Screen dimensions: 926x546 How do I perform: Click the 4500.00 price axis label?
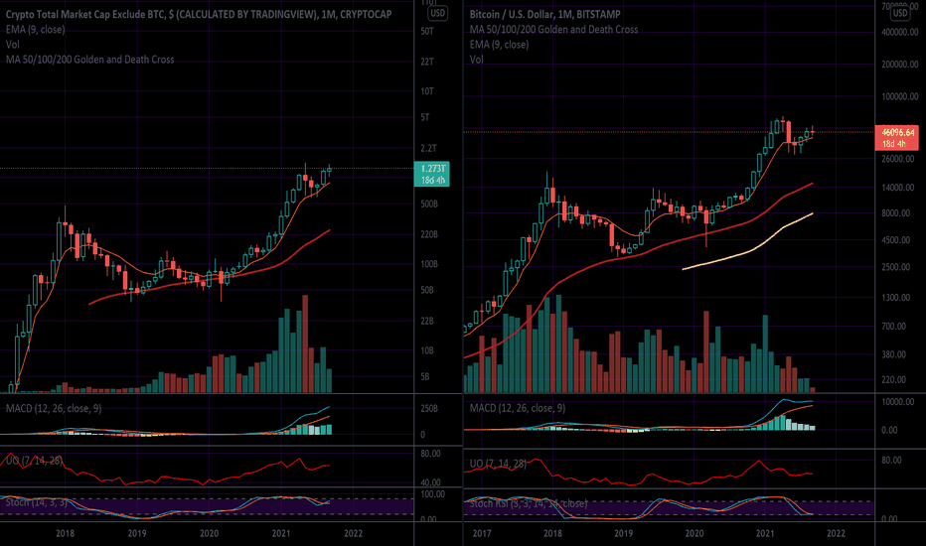tap(896, 240)
